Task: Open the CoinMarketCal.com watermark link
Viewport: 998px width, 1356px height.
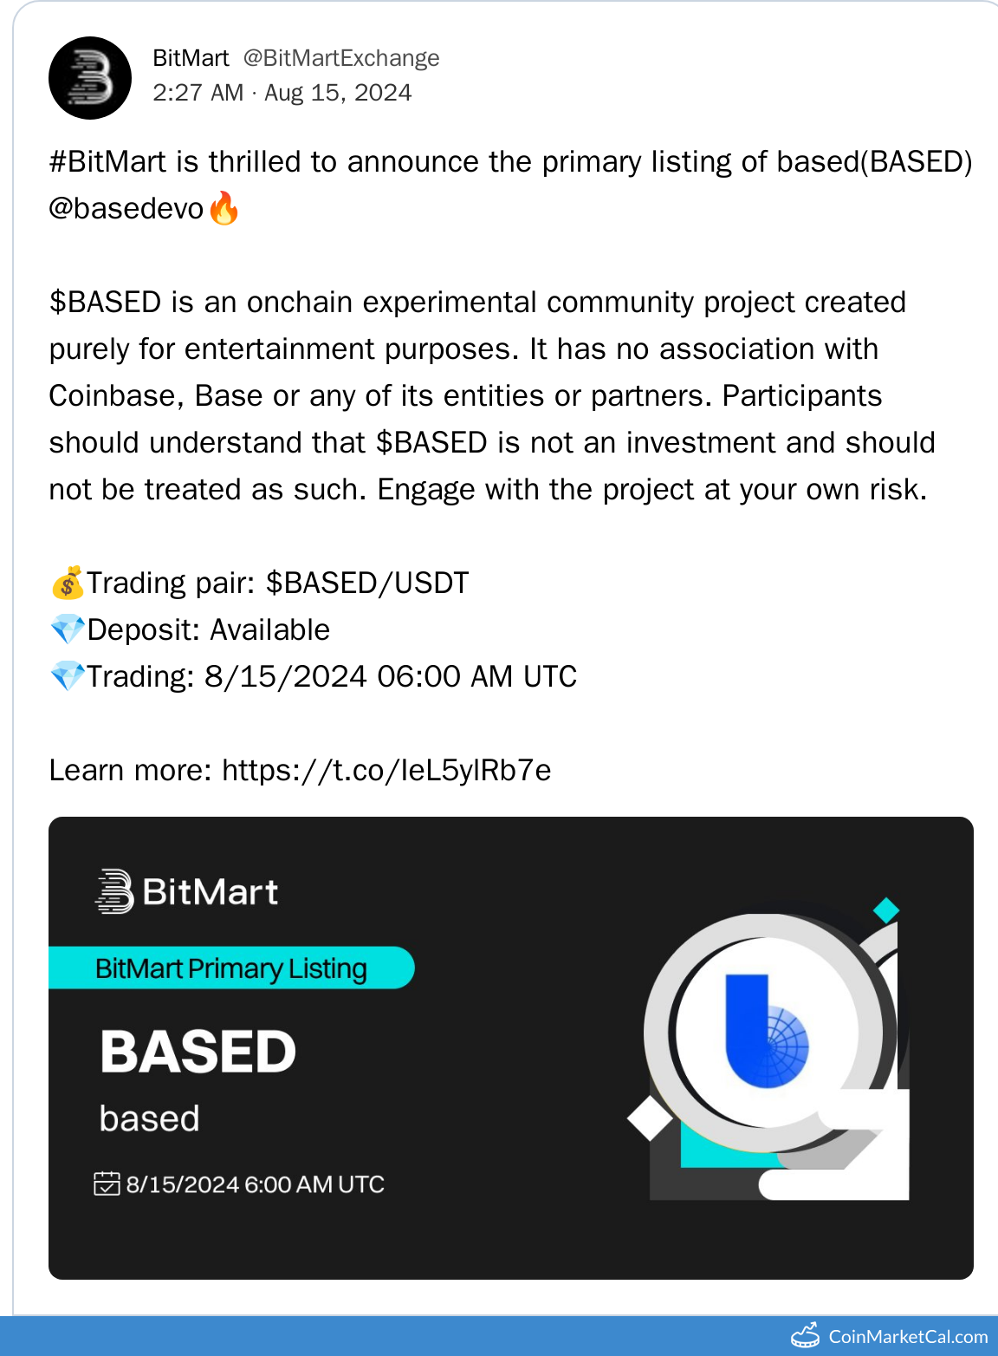Action: [x=907, y=1337]
